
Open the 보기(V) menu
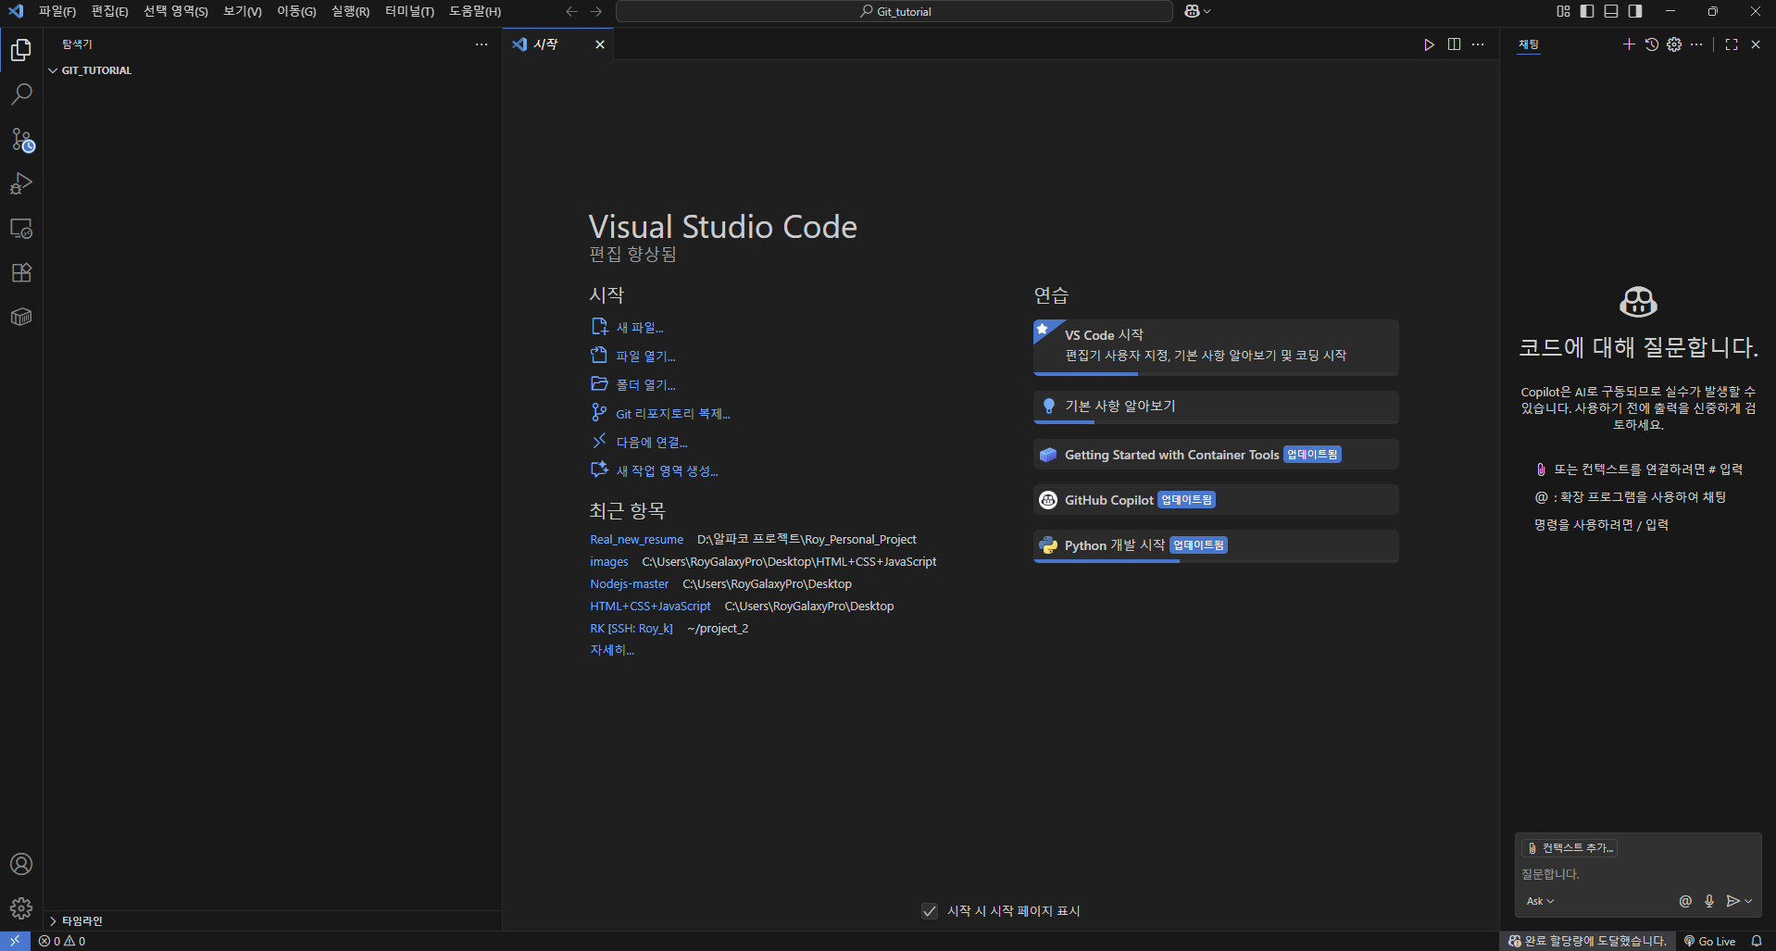pos(242,11)
